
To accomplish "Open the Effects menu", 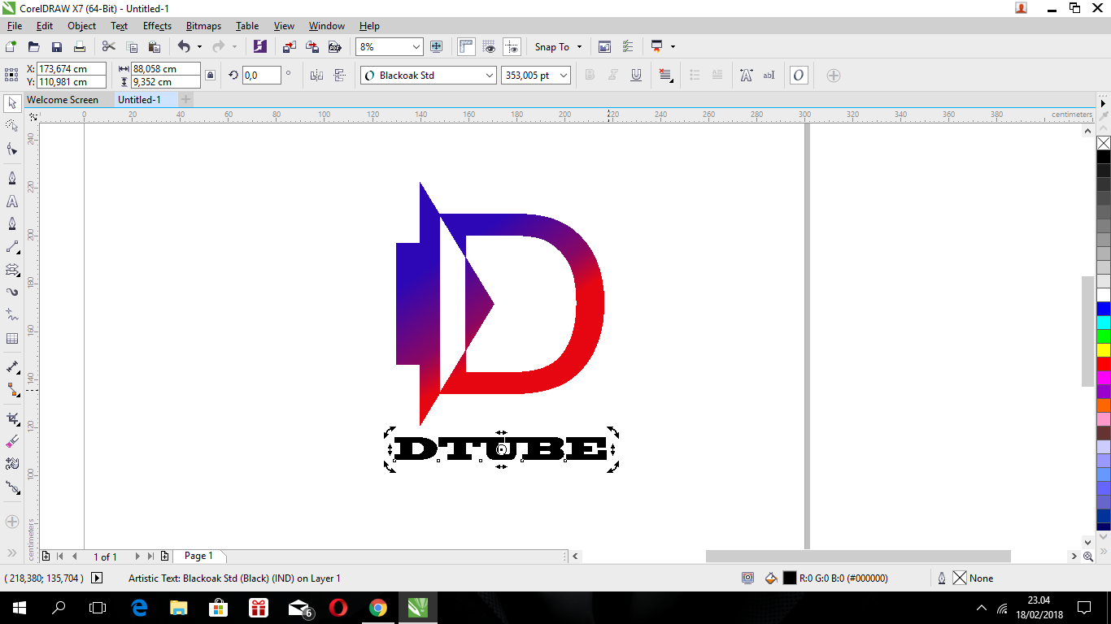I will click(x=157, y=26).
